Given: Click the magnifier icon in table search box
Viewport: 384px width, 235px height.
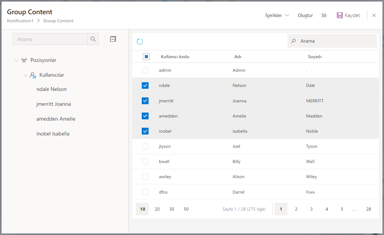Looking at the screenshot, I should (293, 41).
